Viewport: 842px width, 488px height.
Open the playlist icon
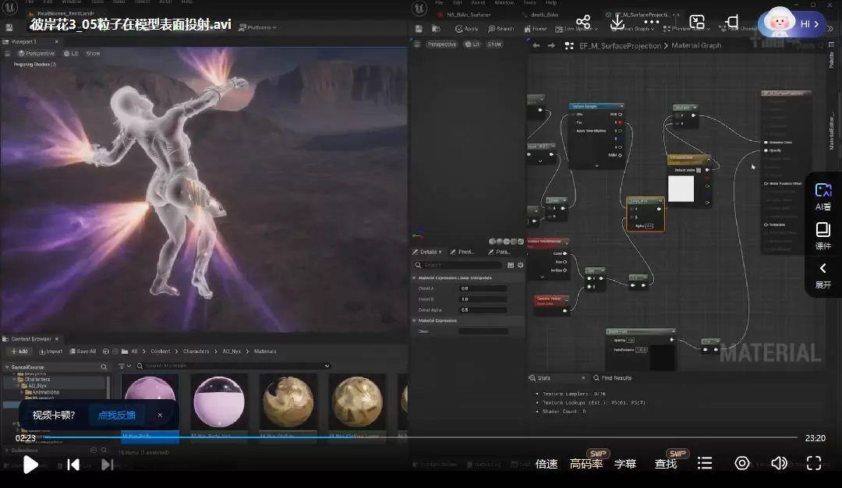(x=705, y=463)
